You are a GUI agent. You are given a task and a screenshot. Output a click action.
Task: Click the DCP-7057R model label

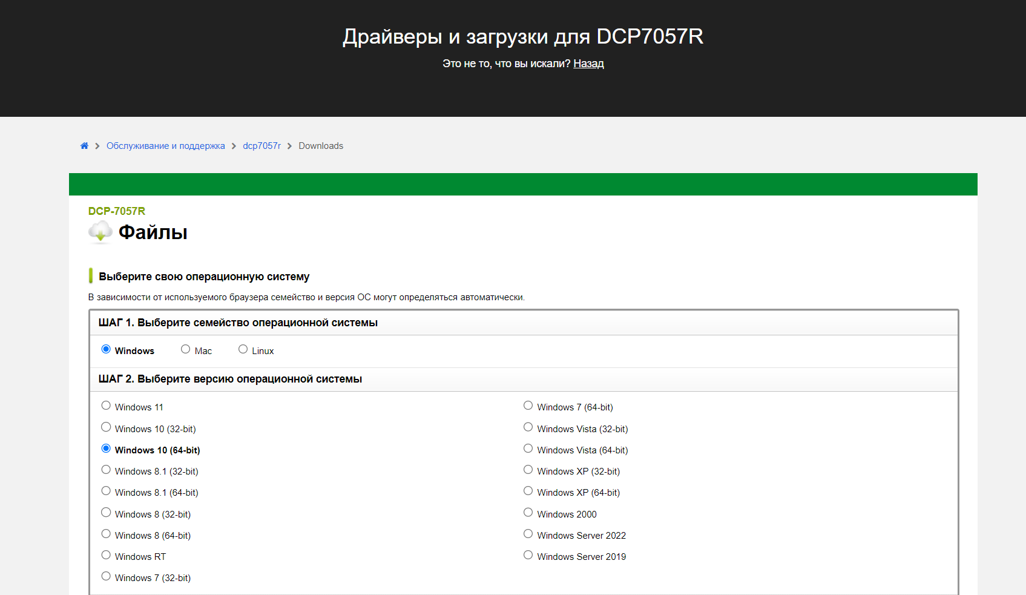(x=117, y=211)
